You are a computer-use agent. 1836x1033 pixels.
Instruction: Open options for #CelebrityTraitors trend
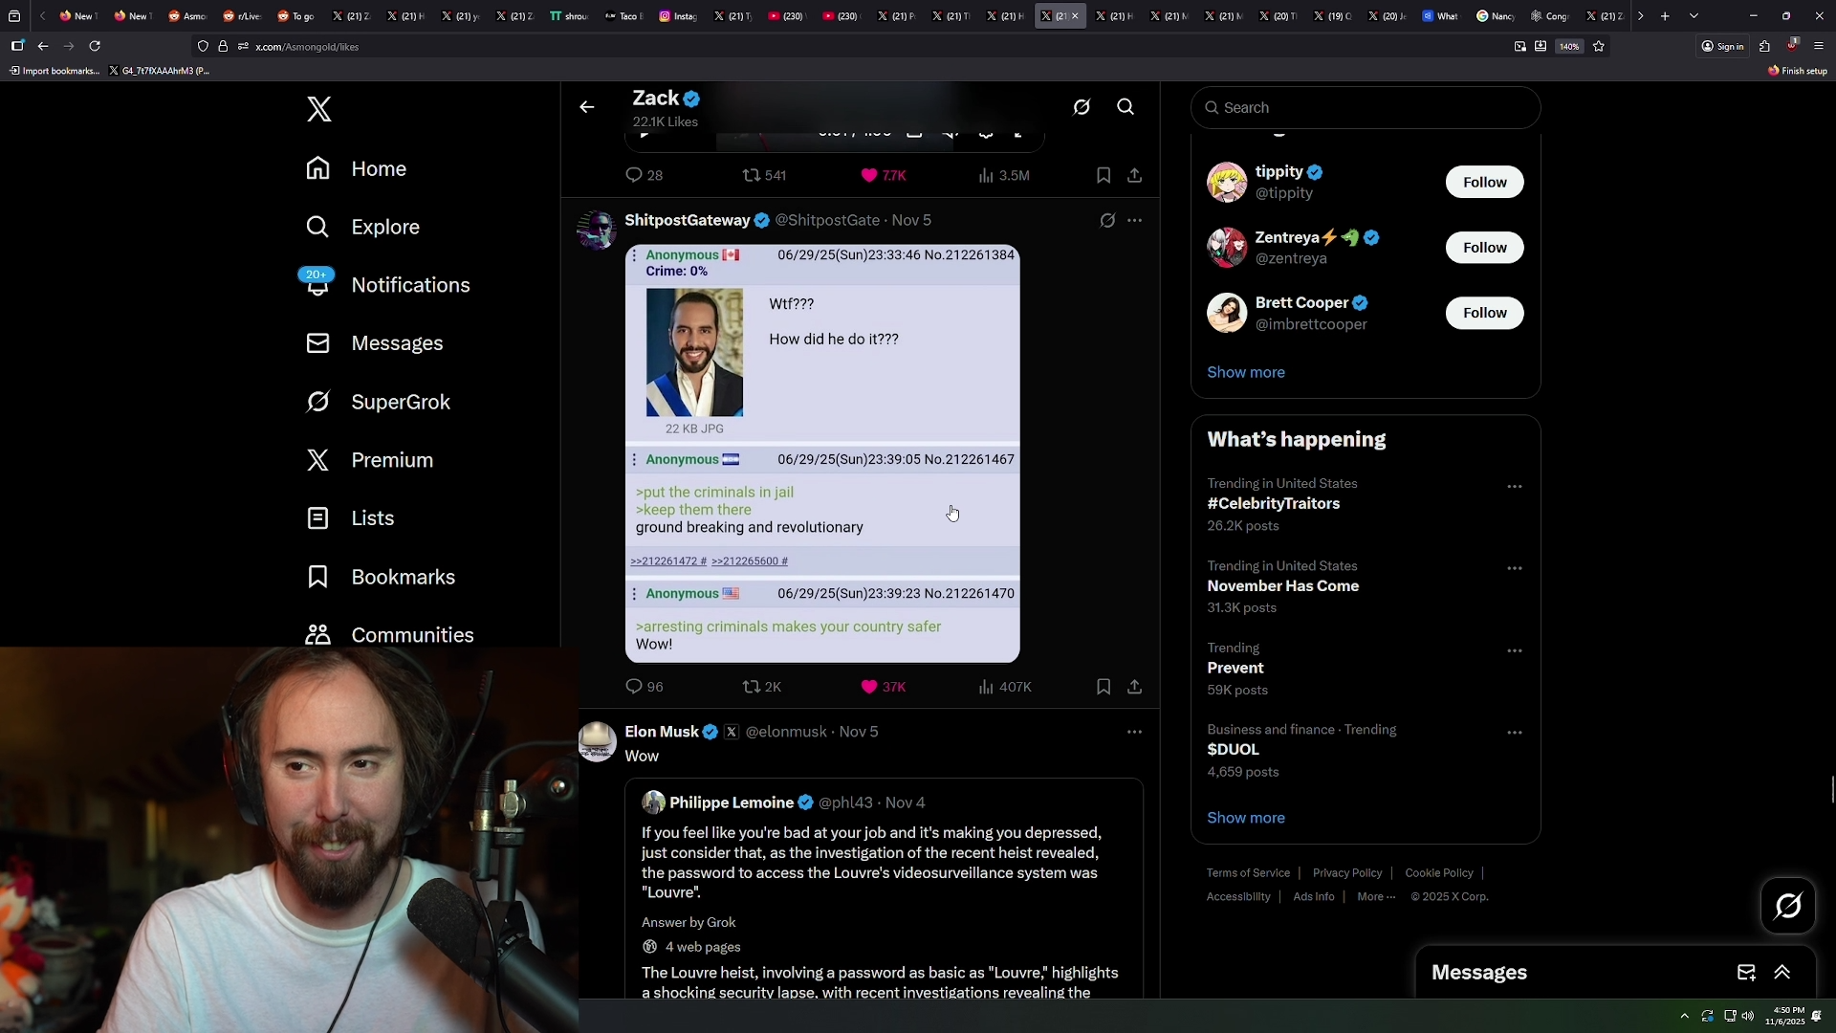coord(1514,487)
